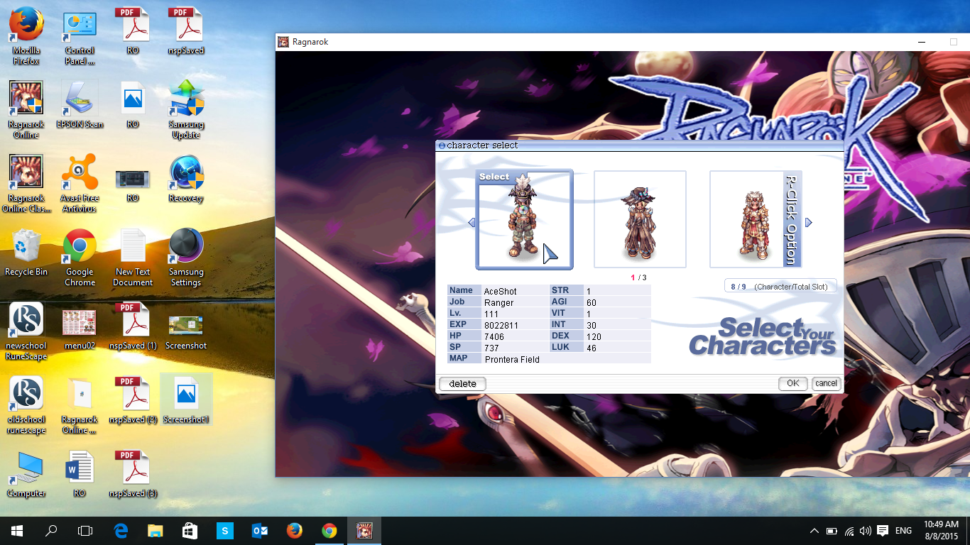Select the RO Word document on the desktop
Image resolution: width=970 pixels, height=545 pixels.
(x=80, y=473)
